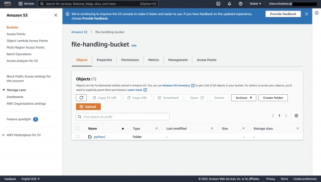Open Access analyzer for S3

coord(22,61)
